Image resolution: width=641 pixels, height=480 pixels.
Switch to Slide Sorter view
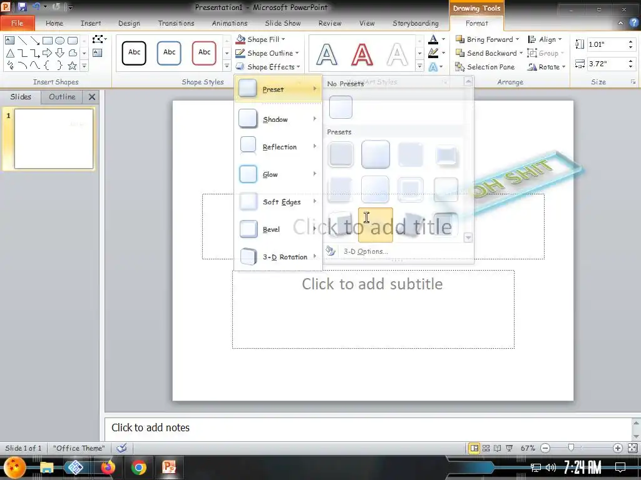pos(486,448)
